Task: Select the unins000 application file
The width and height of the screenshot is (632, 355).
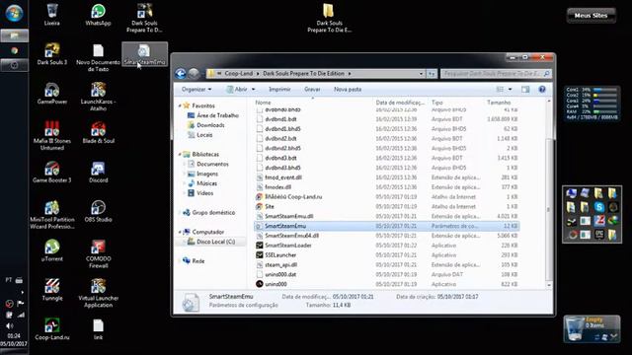Action: click(276, 284)
